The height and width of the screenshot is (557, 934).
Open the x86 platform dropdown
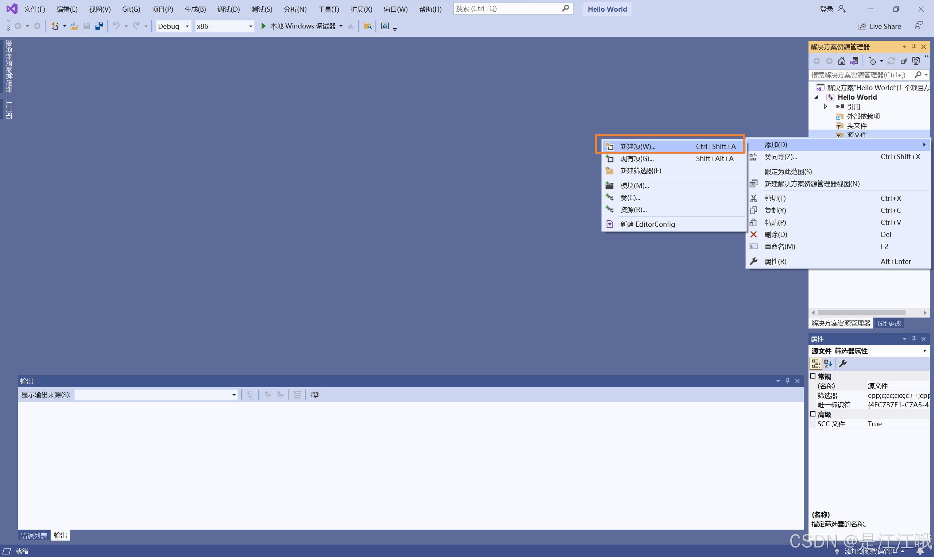click(251, 26)
